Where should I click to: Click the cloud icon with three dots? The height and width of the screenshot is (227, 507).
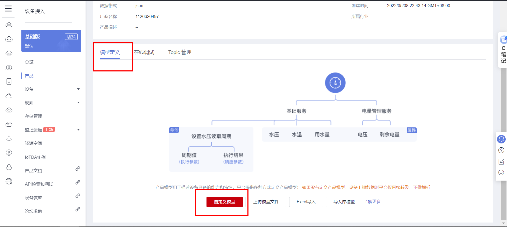(9, 39)
